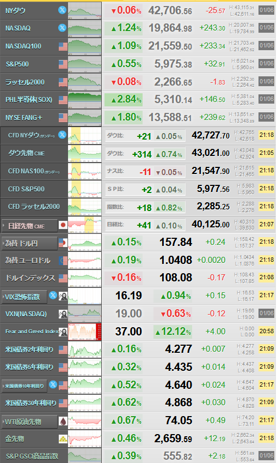Open the mini chart on ダウ先物 CME row

84,153
